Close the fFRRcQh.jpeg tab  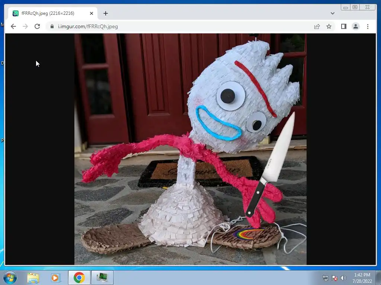tap(92, 13)
